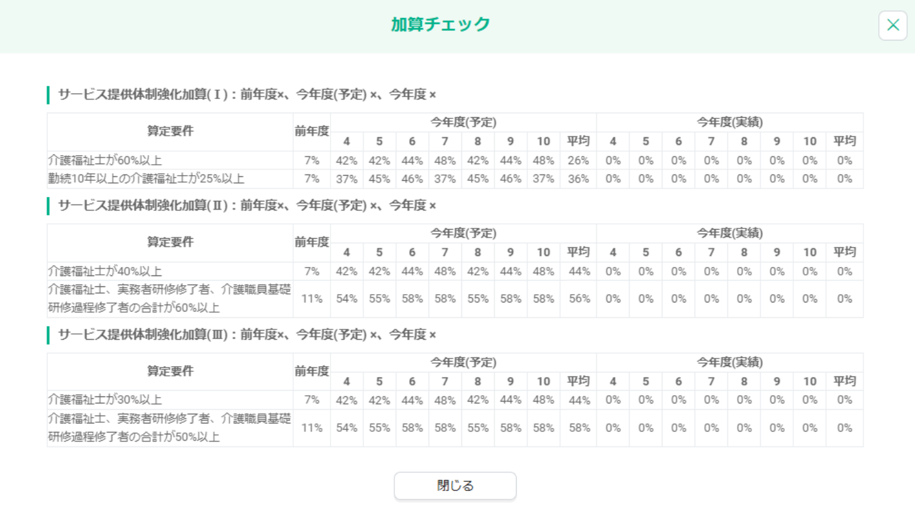Viewport: 915px width, 509px height.
Task: Click 前年度 column header in first table
Action: click(312, 131)
